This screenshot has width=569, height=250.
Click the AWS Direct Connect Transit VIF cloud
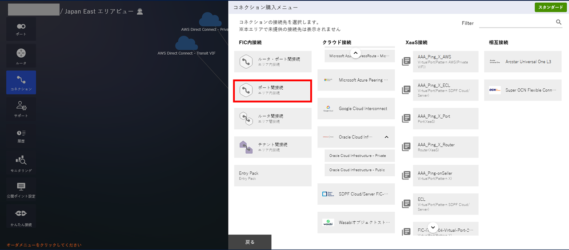pos(186,43)
